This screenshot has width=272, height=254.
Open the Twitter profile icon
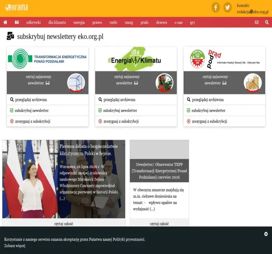(x=228, y=7)
